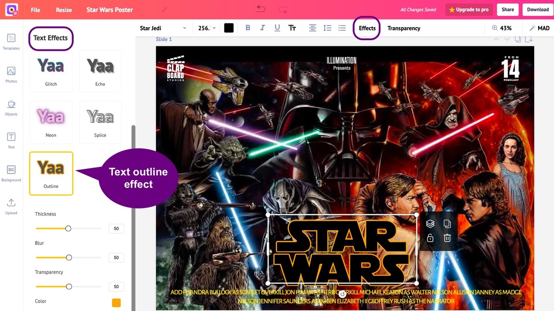The image size is (554, 311).
Task: Select the Illumination Presents text
Action: pyautogui.click(x=342, y=64)
